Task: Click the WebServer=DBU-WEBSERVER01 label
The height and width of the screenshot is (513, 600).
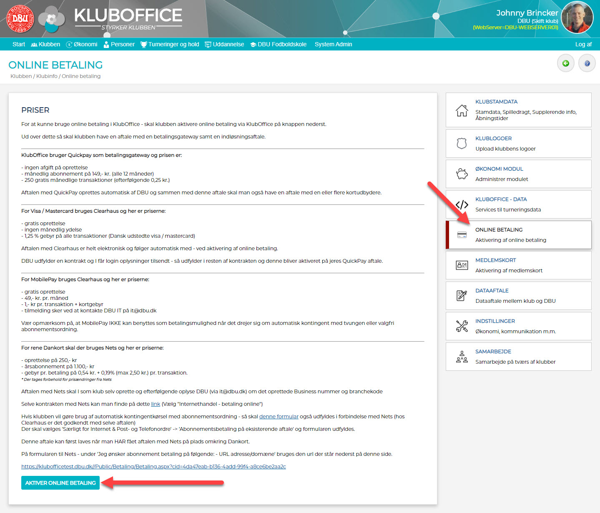Action: point(515,27)
